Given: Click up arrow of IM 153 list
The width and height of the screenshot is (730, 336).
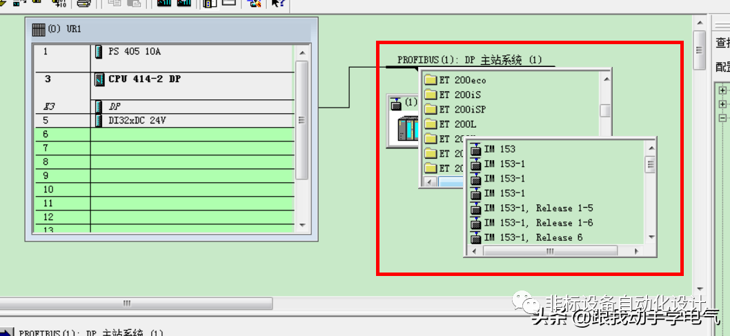Looking at the screenshot, I should [651, 148].
